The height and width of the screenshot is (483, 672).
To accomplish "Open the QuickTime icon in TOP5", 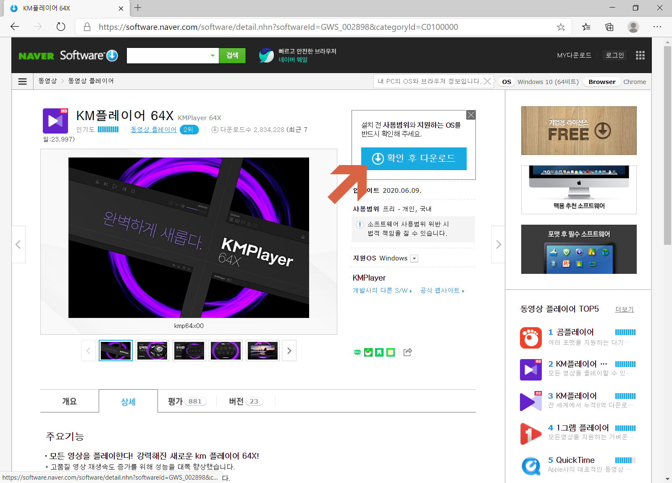I will point(531,466).
